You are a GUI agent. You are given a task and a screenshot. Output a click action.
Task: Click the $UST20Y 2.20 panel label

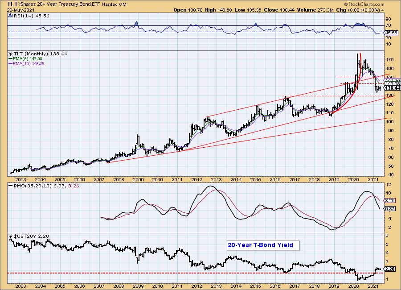coord(31,236)
